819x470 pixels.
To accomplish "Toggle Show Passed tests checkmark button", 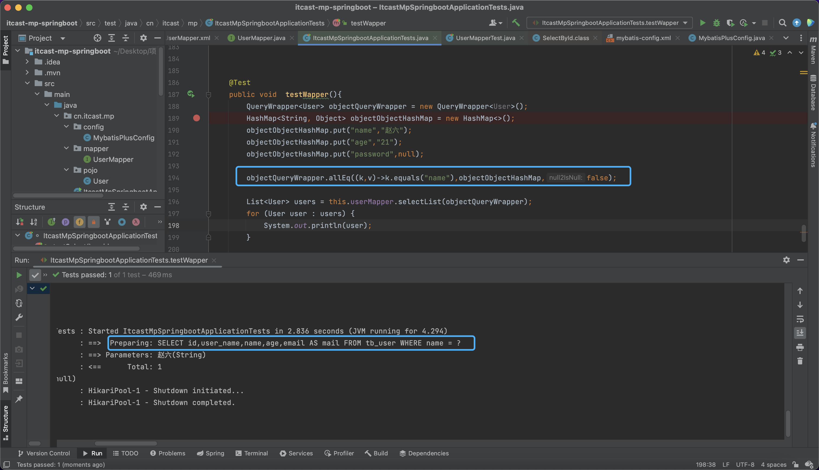I will pyautogui.click(x=35, y=275).
